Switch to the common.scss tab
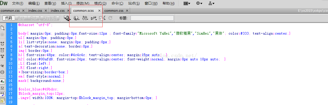The height and width of the screenshot is (105, 328). (84, 10)
